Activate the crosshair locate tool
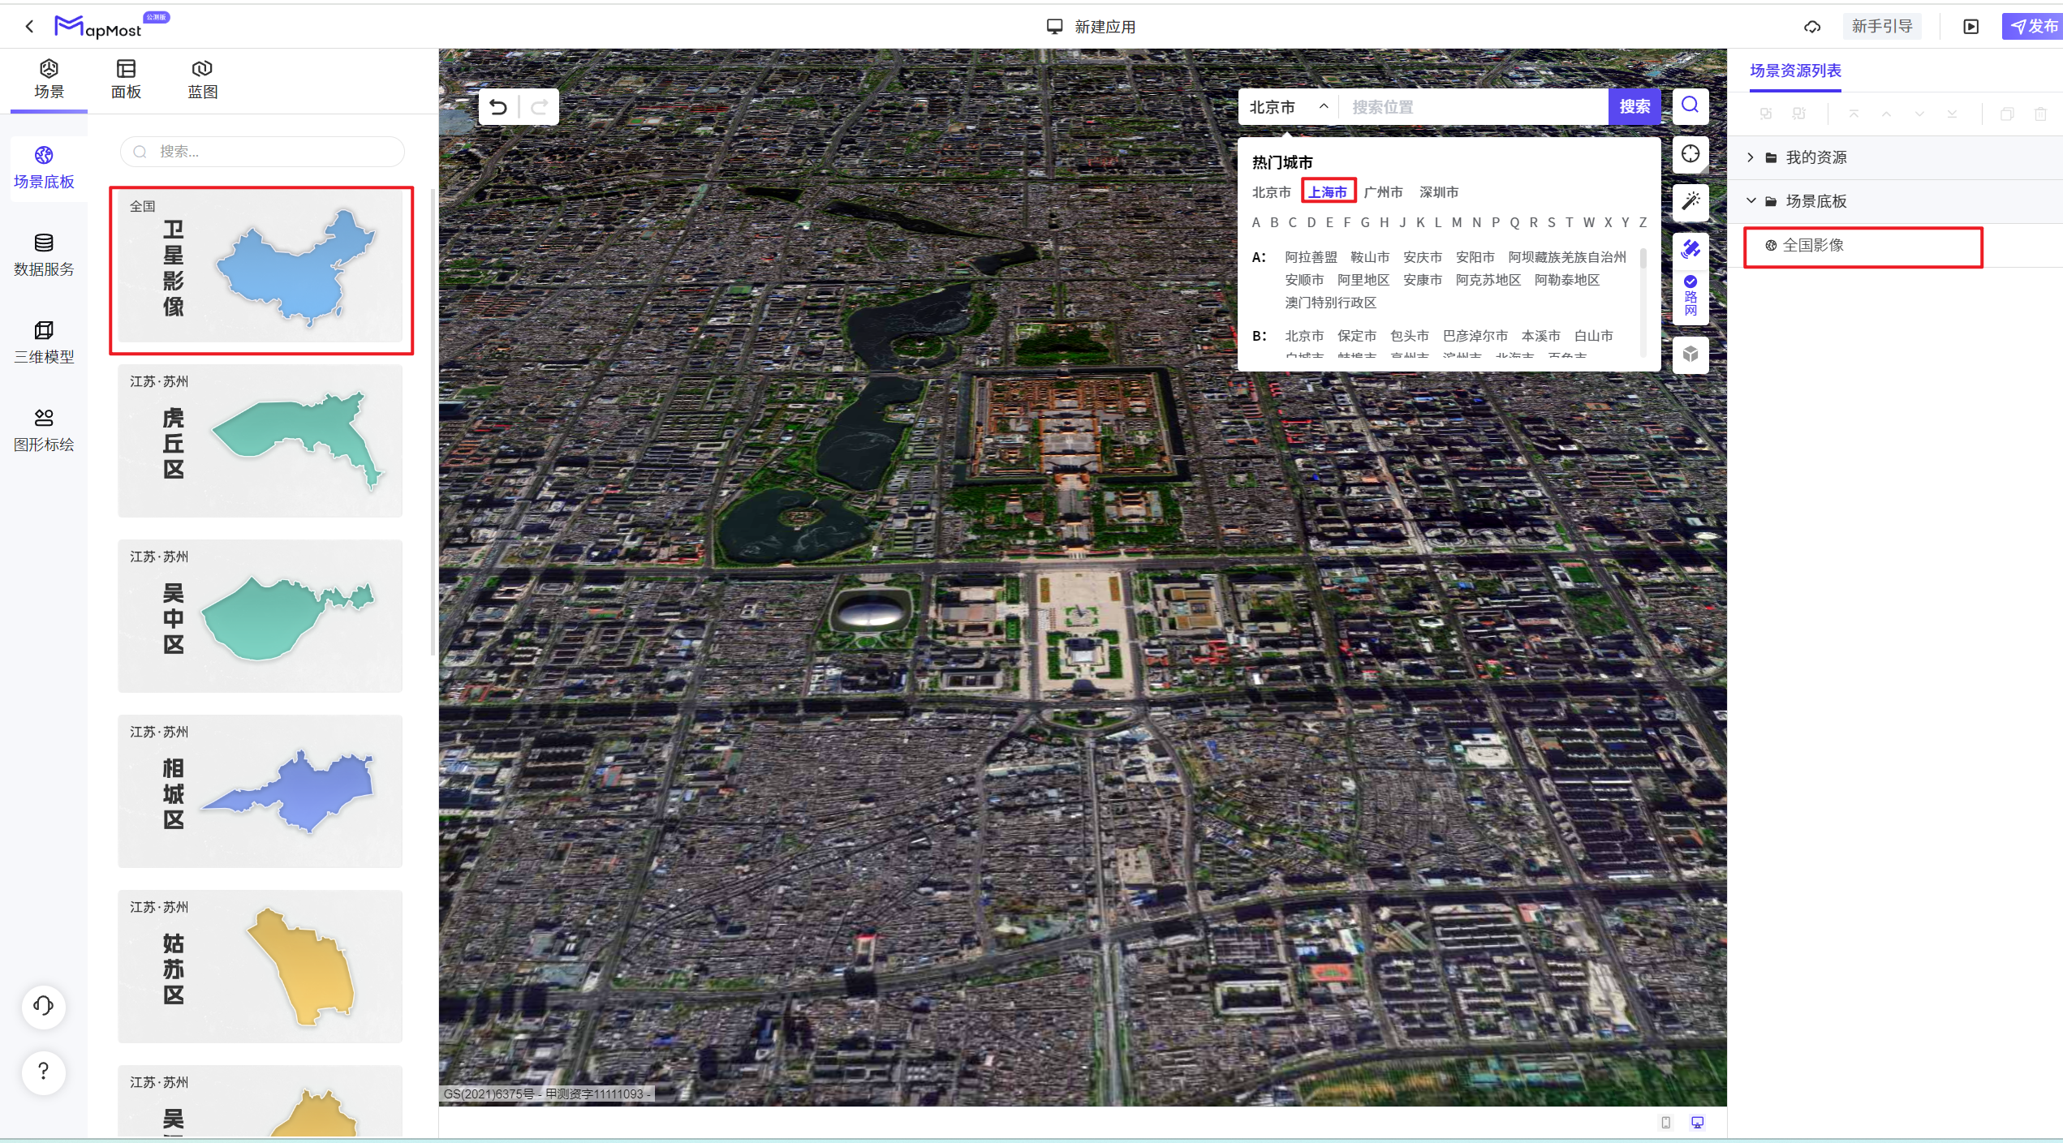 tap(1690, 154)
